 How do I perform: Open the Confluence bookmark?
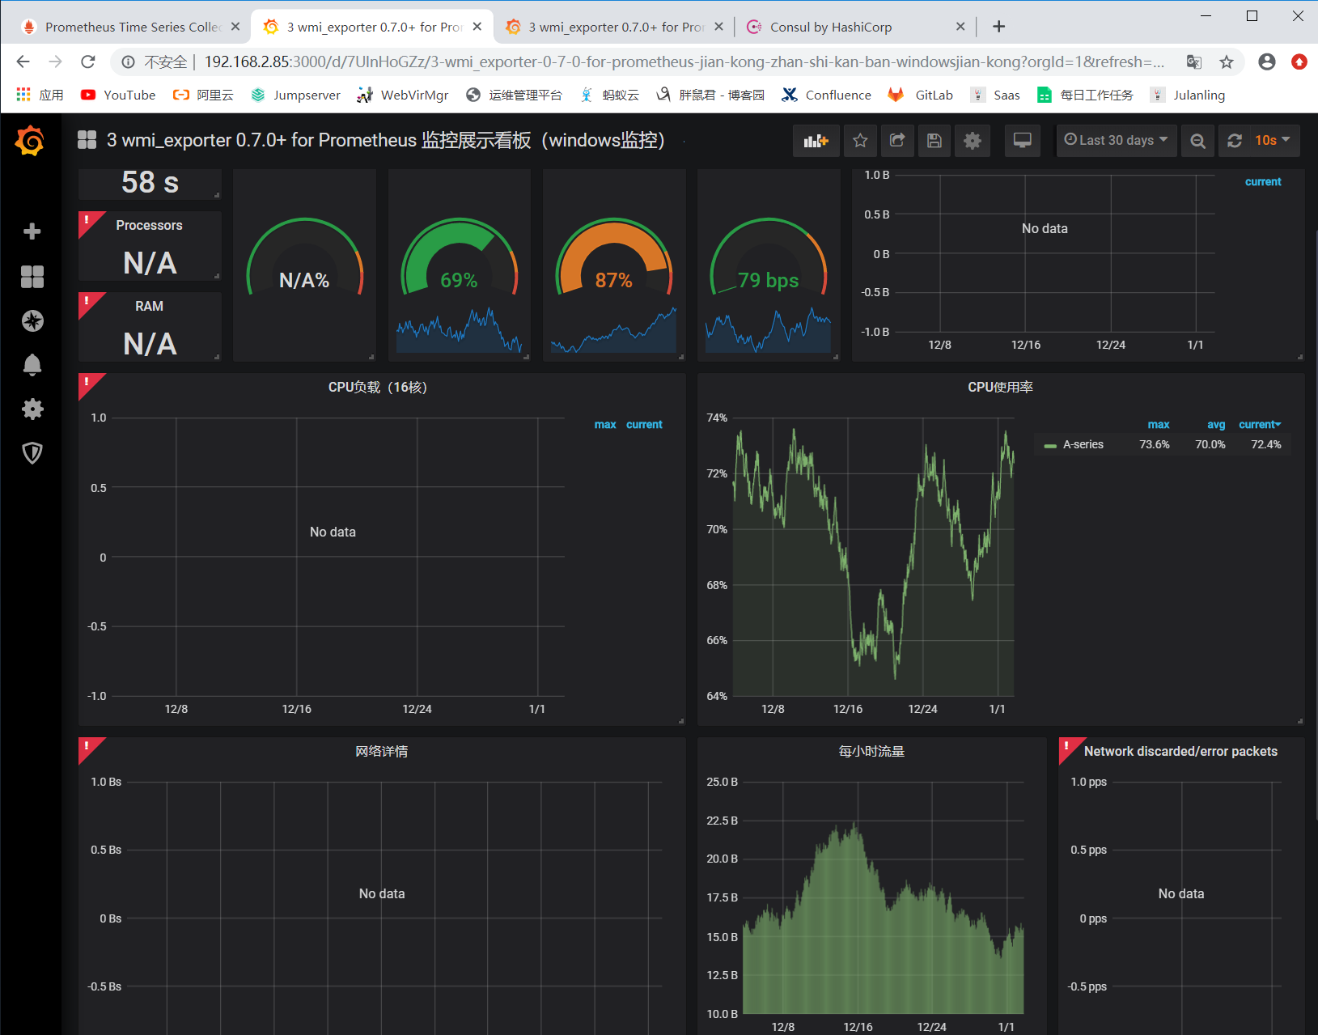[x=827, y=95]
